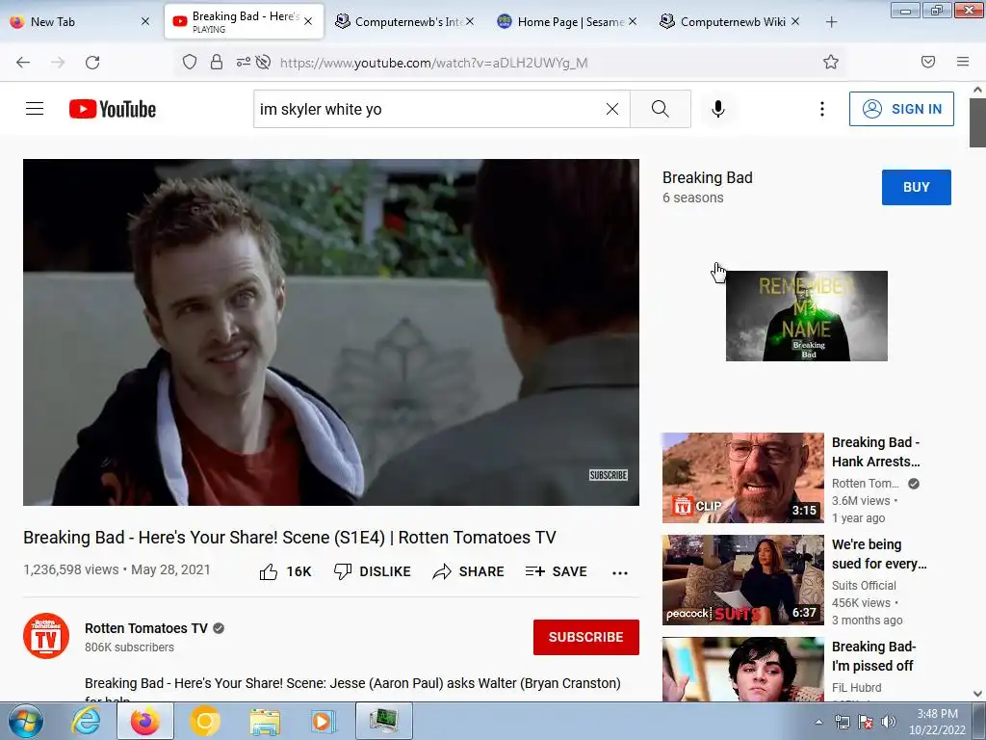986x740 pixels.
Task: Open Action Center flag in tray
Action: click(866, 722)
